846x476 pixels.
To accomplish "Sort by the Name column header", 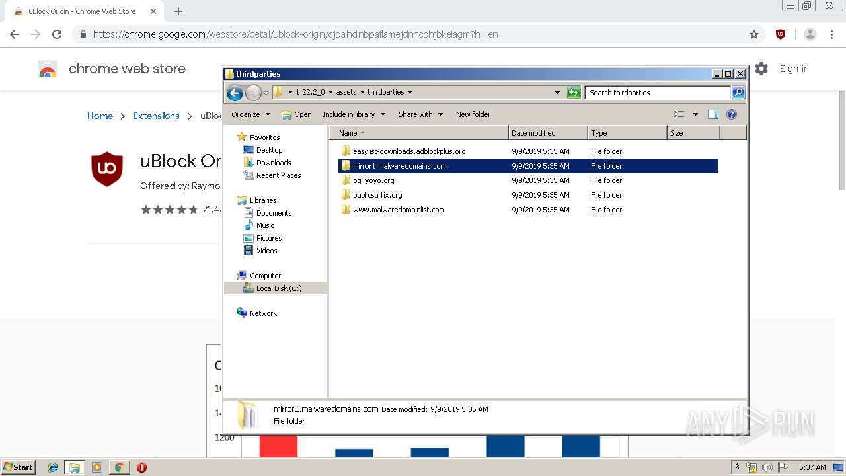I will [418, 133].
